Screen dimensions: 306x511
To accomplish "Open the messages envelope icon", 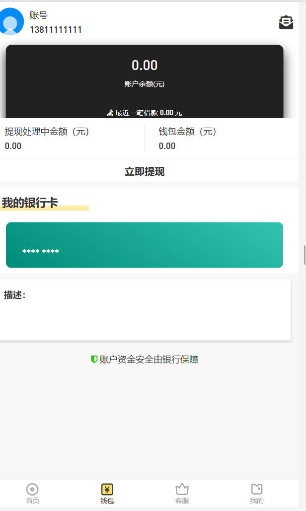I will pyautogui.click(x=286, y=22).
